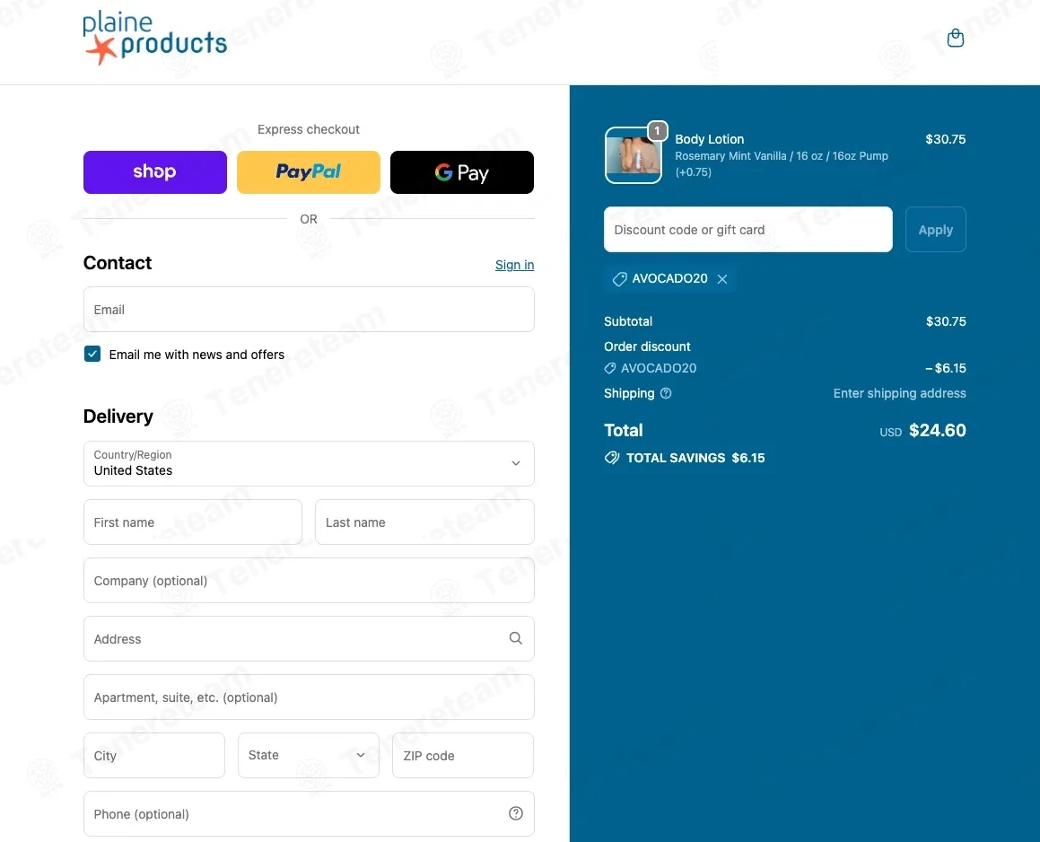Choose PayPal express checkout

309,172
